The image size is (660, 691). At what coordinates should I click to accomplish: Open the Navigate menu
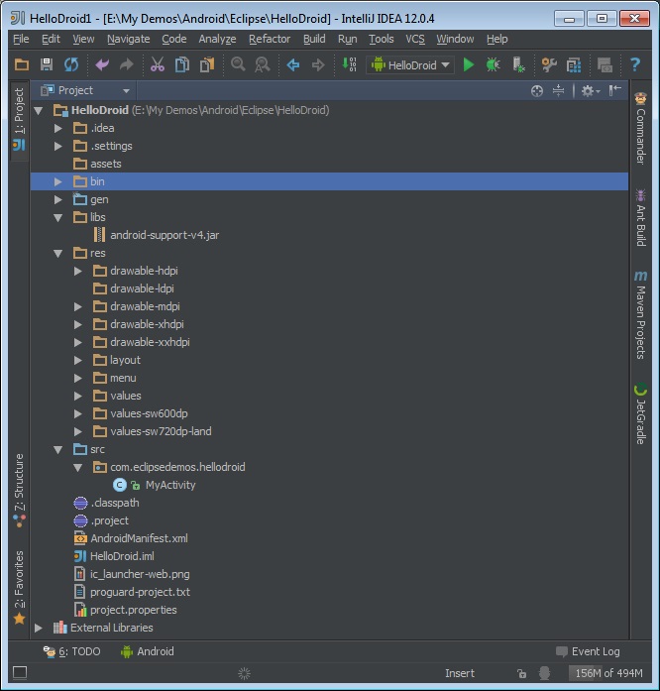(x=128, y=40)
